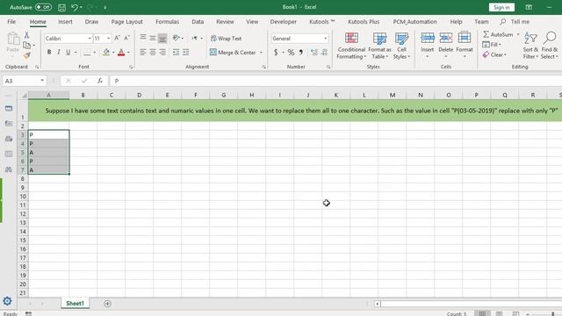Click the Orientation text angle icon
Screen dimensions: 562x316
(176, 38)
